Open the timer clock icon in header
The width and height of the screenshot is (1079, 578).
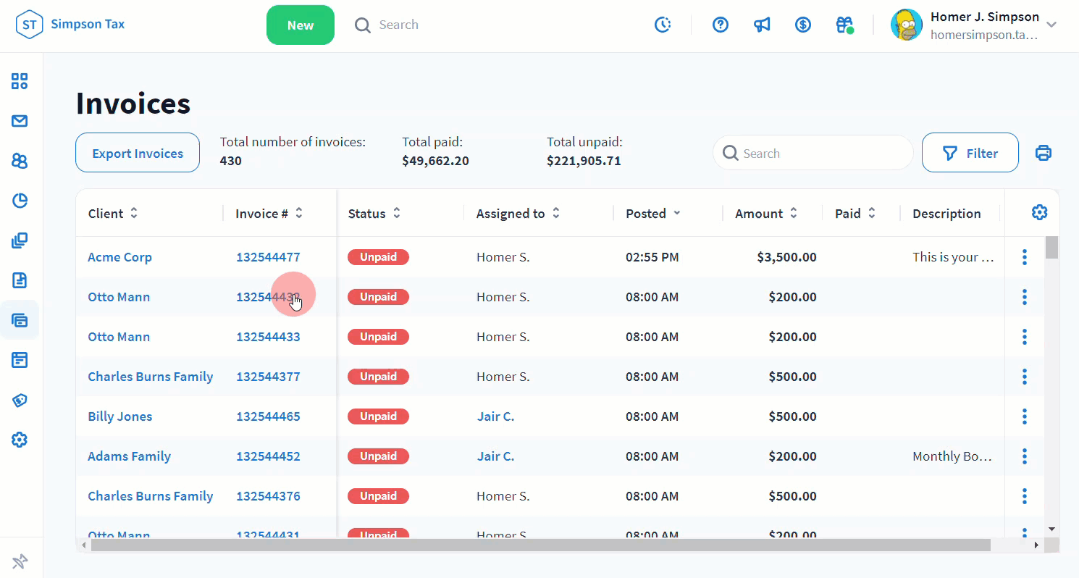coord(663,25)
